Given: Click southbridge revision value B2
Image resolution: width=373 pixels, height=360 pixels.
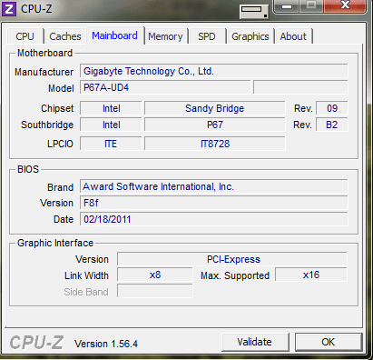Looking at the screenshot, I should point(332,125).
